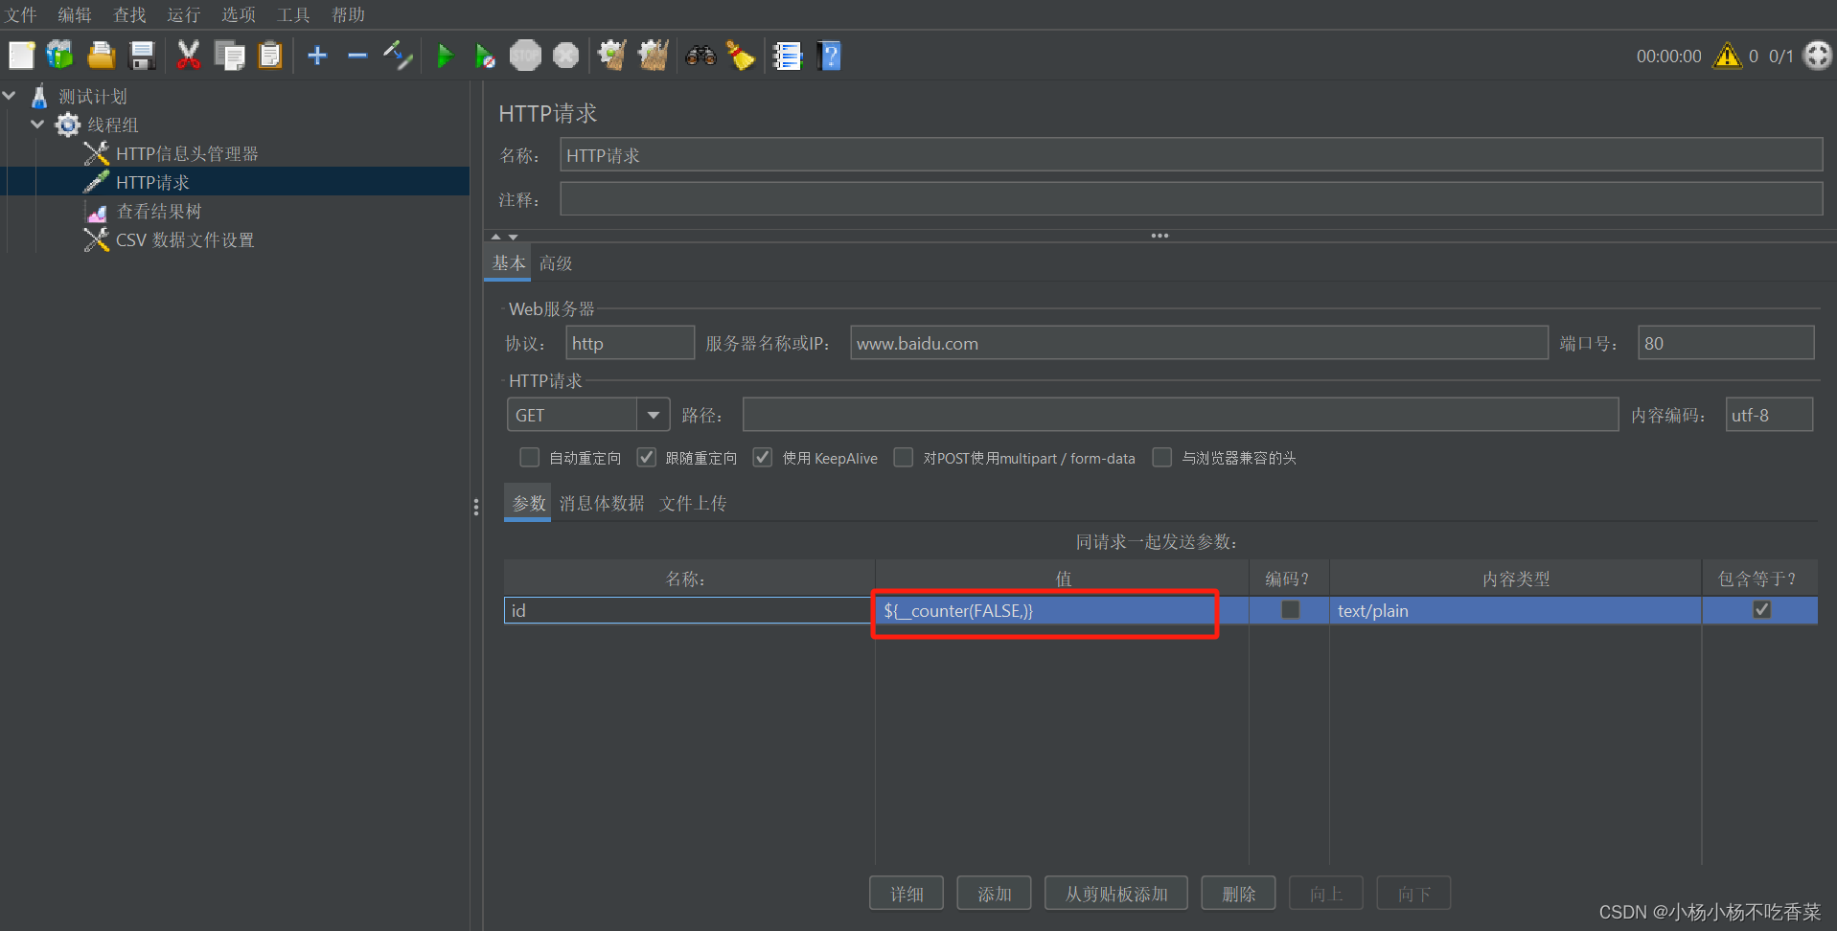The width and height of the screenshot is (1837, 931).
Task: Switch to the 文件上传 tab
Action: click(x=694, y=504)
